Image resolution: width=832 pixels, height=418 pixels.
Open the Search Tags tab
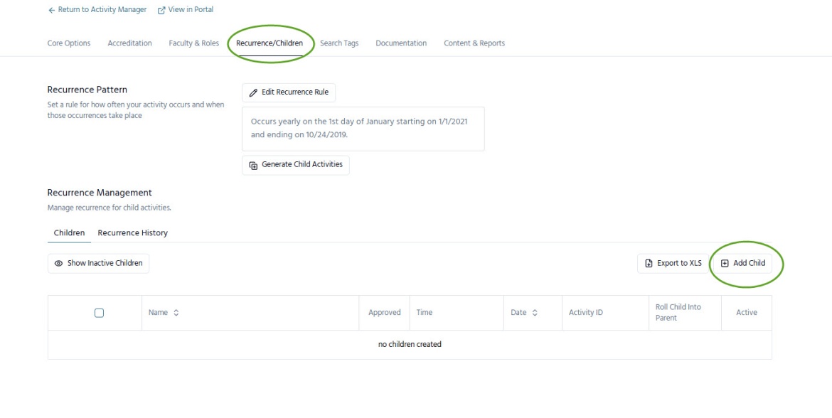[339, 43]
